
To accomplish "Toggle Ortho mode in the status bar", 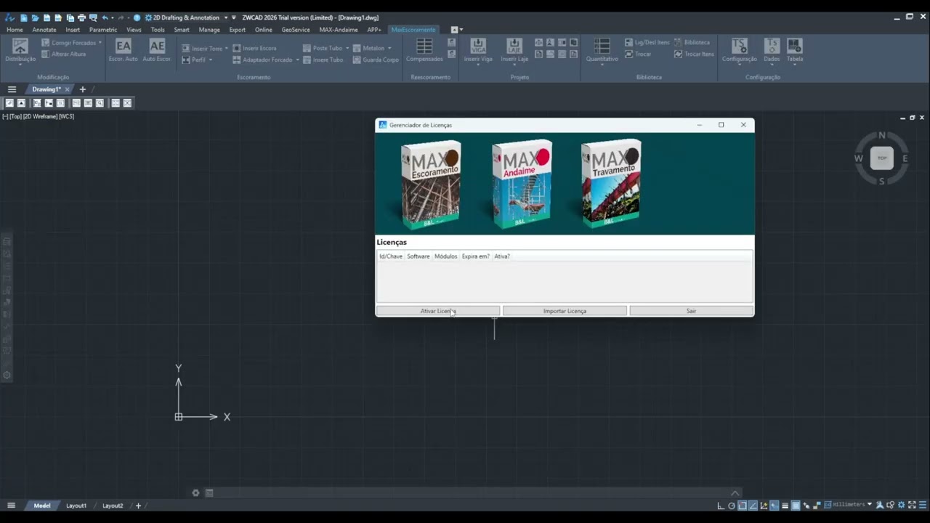I will tap(721, 506).
